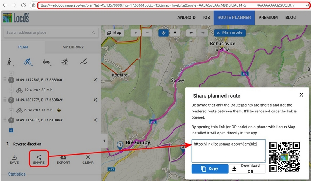This screenshot has width=311, height=181.
Task: Select the straight-line drawing mode icon
Action: pyautogui.click(x=83, y=62)
